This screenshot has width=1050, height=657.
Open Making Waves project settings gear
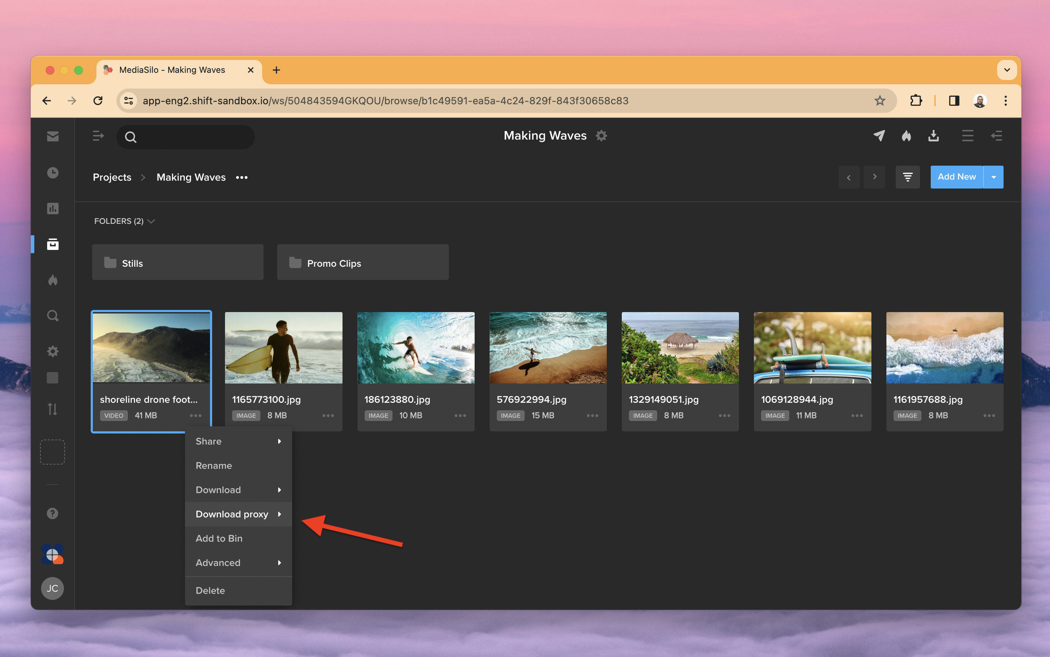(601, 136)
